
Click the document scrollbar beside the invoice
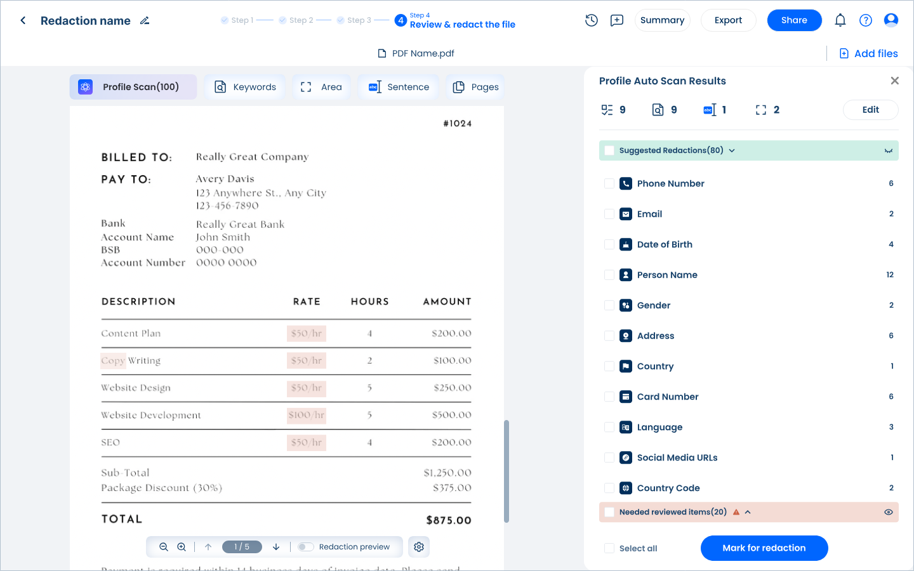click(507, 469)
